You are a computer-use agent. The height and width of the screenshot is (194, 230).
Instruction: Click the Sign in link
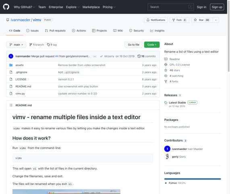[x=201, y=7]
